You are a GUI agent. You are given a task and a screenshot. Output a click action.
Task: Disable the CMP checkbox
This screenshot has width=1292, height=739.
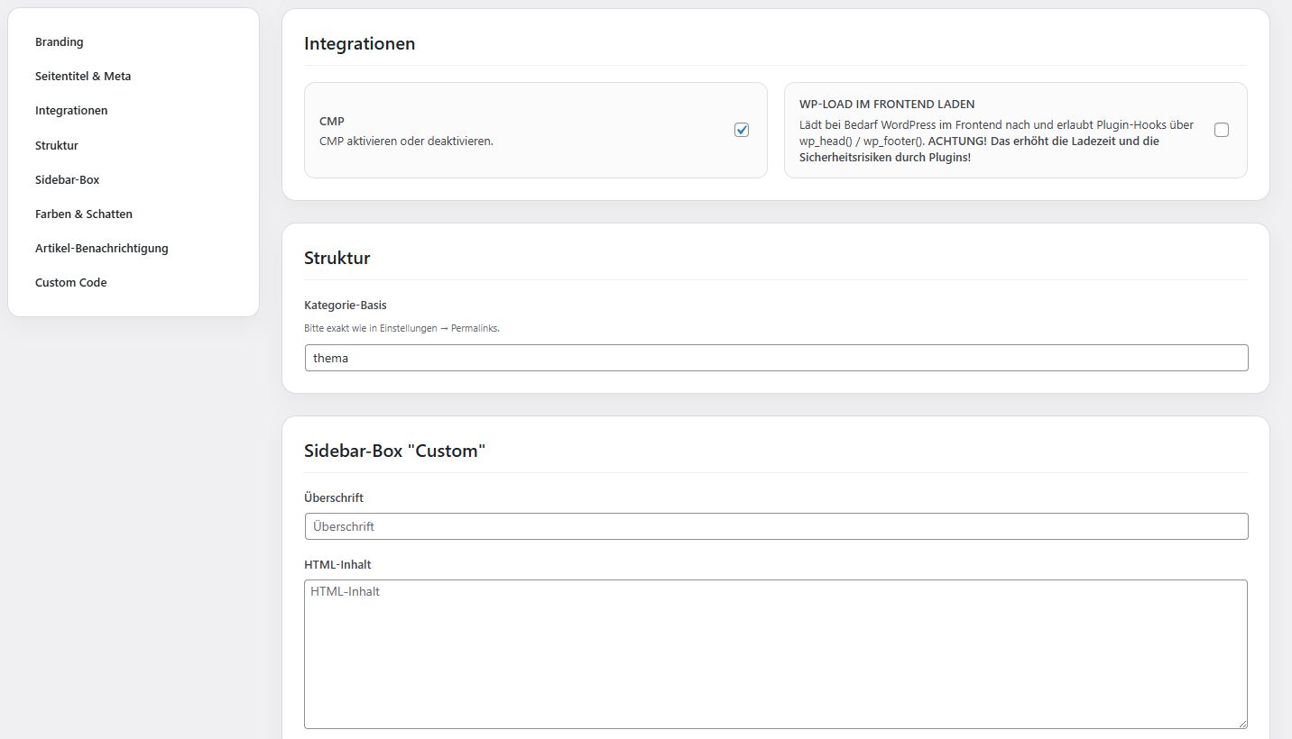point(742,130)
